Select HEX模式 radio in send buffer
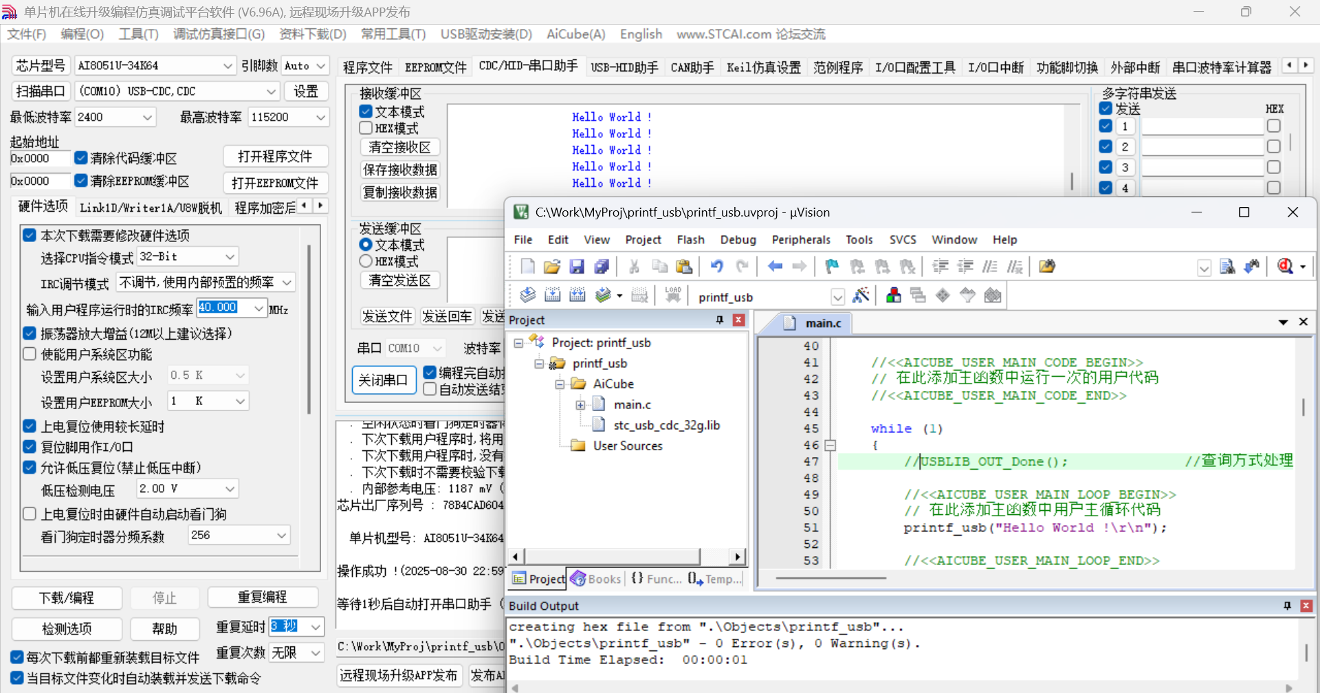This screenshot has width=1320, height=693. [366, 261]
